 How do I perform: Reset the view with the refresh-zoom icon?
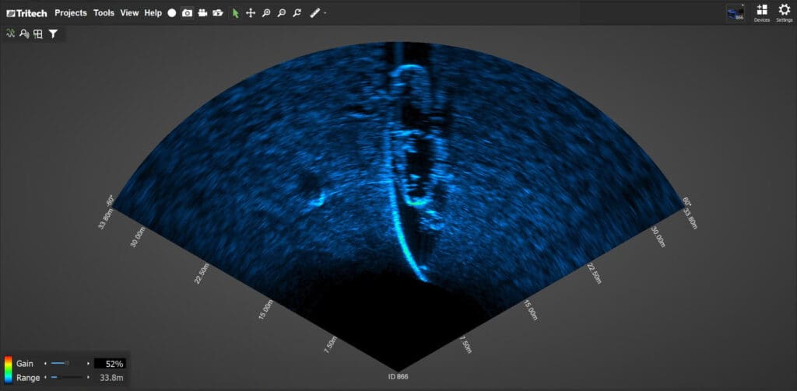click(x=297, y=13)
